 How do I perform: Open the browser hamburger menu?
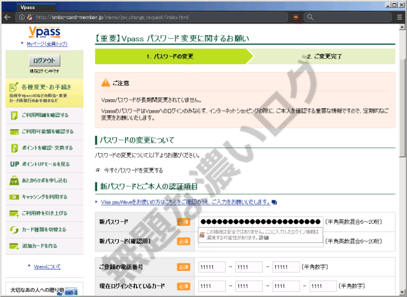click(400, 17)
